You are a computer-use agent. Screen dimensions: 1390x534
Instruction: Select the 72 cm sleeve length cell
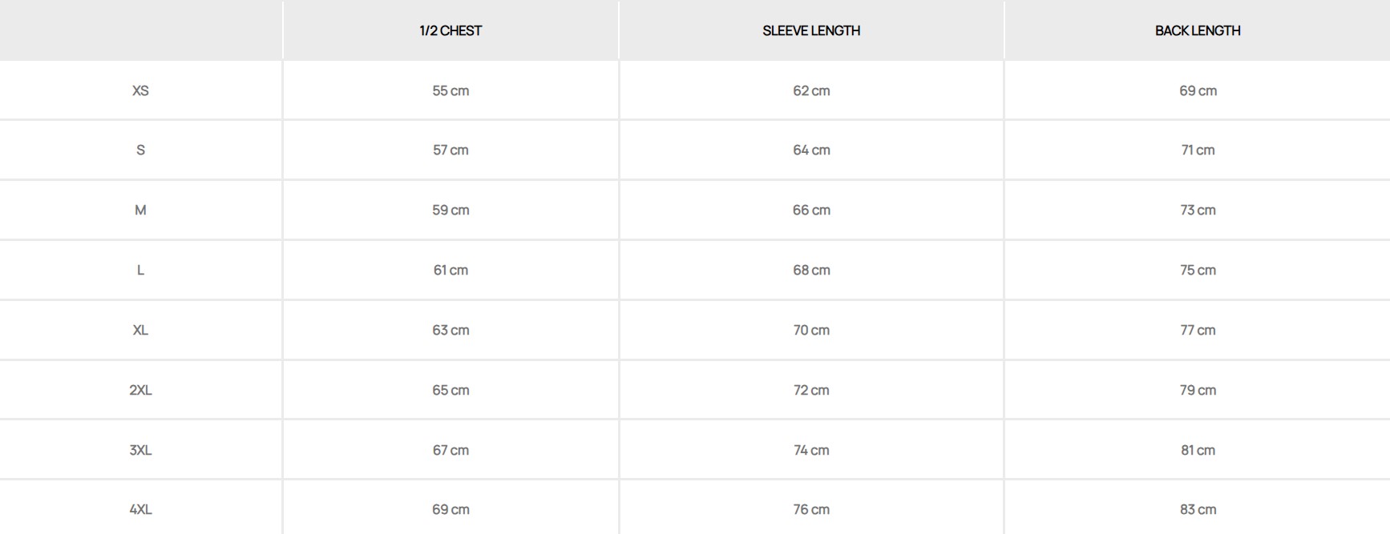pos(811,390)
